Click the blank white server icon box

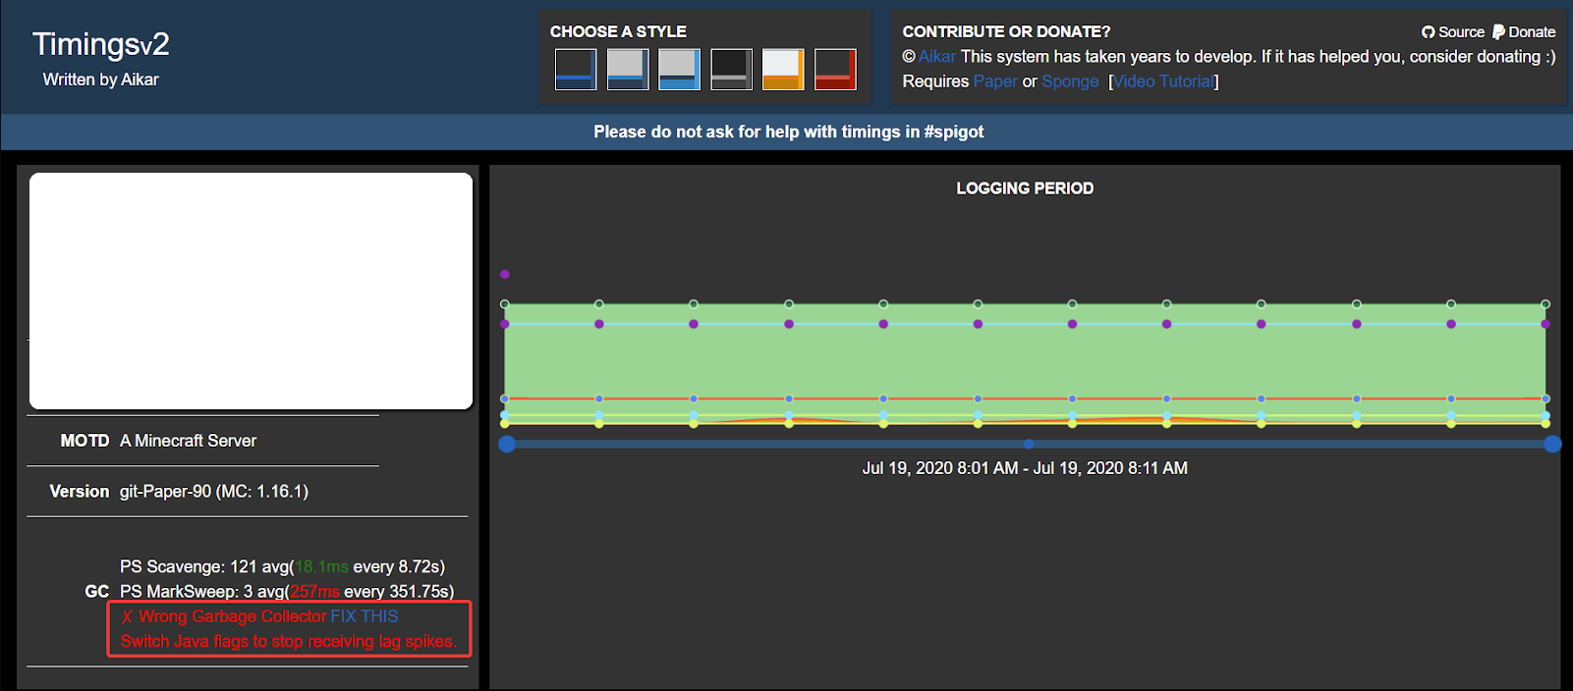pos(251,291)
